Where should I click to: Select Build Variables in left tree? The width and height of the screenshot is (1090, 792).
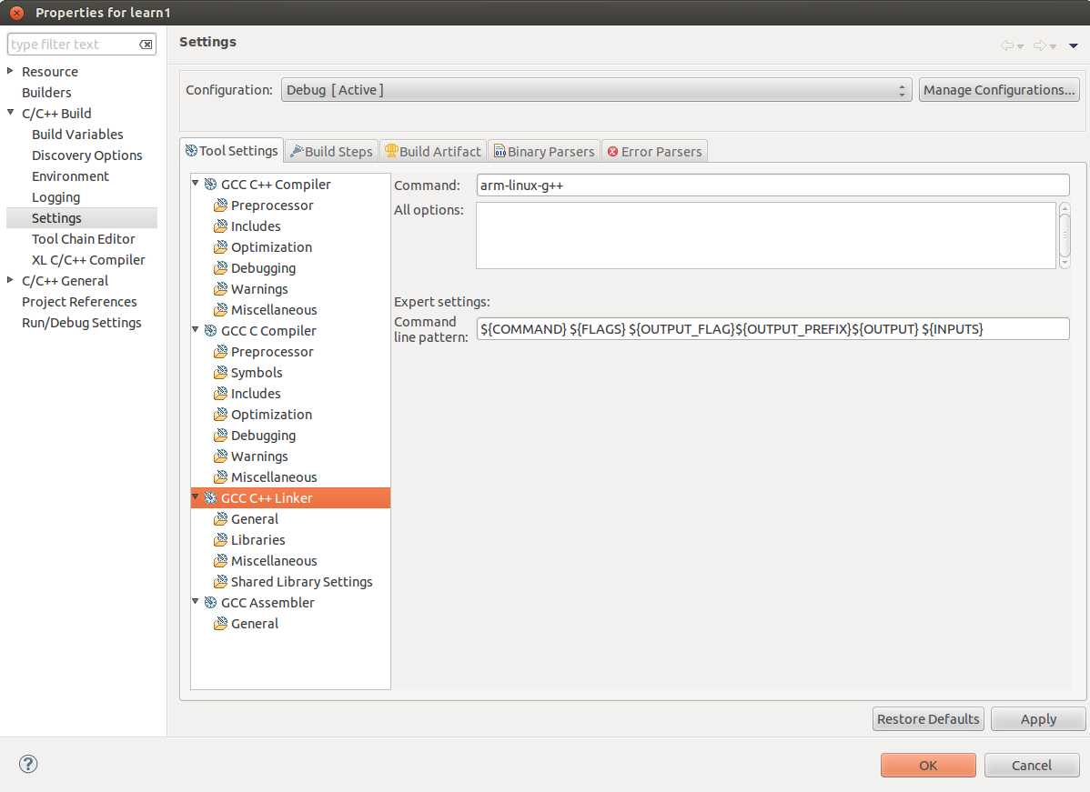[x=77, y=134]
